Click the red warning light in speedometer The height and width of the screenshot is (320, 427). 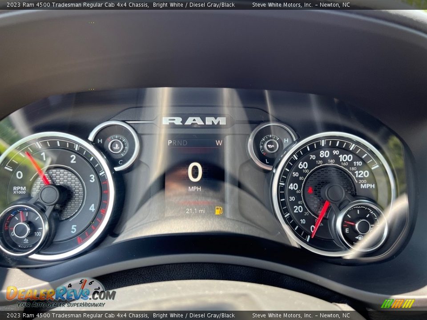coord(310,190)
